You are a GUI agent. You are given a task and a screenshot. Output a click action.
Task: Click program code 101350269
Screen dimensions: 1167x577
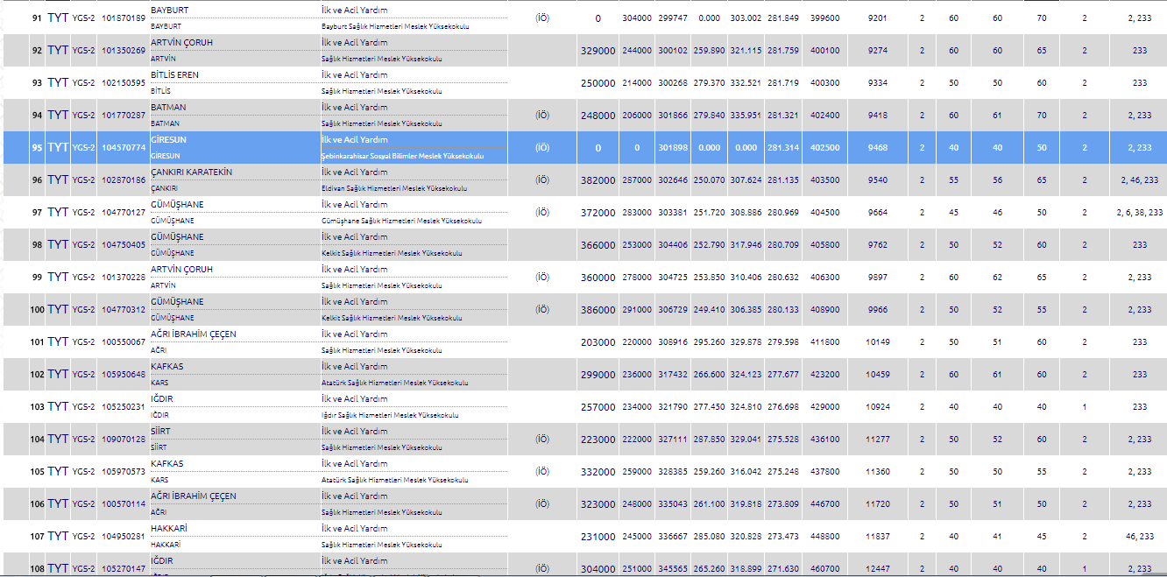(x=123, y=51)
